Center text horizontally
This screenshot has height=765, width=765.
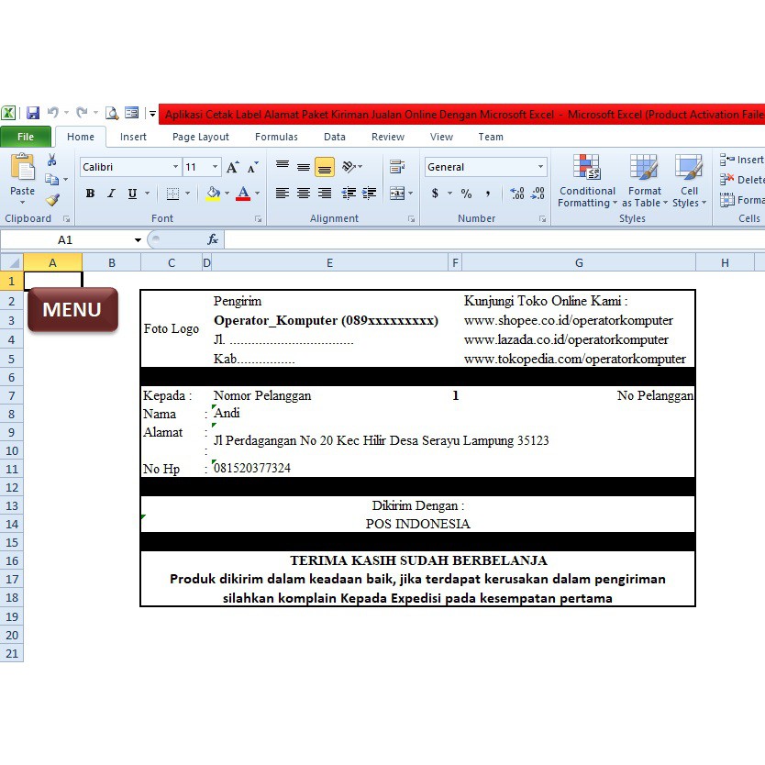tap(304, 194)
